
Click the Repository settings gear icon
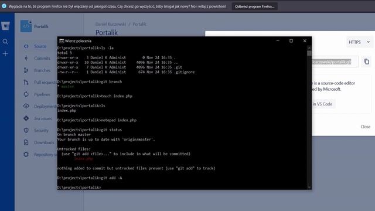(26, 154)
